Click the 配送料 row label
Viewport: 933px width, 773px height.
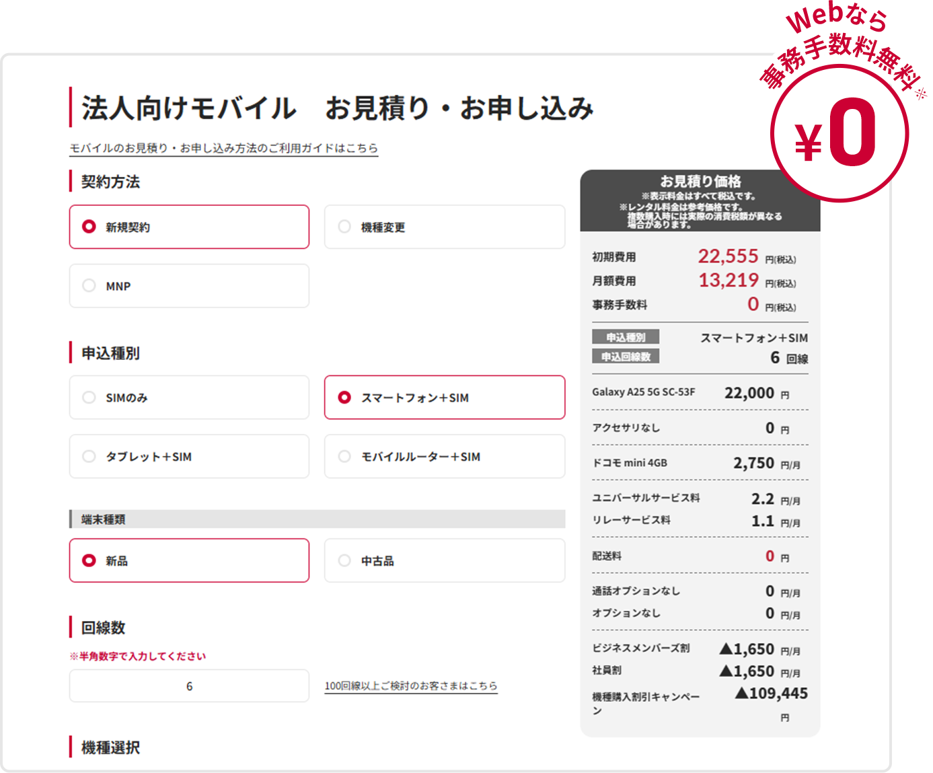tap(607, 556)
